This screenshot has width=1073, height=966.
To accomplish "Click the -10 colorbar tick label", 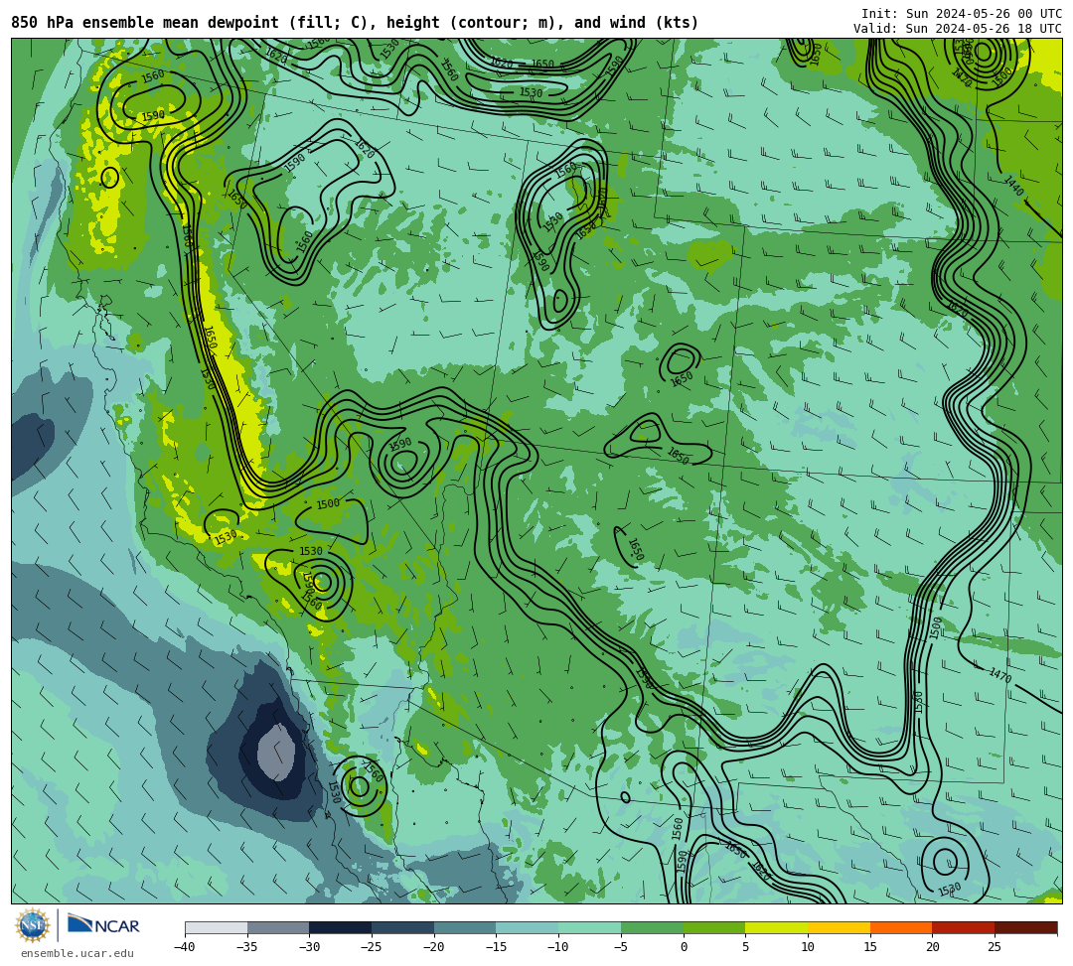I will (557, 947).
